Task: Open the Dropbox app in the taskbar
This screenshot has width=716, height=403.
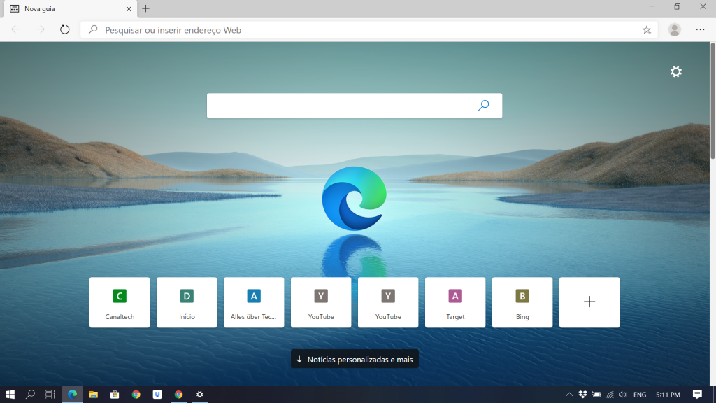Action: pos(157,395)
